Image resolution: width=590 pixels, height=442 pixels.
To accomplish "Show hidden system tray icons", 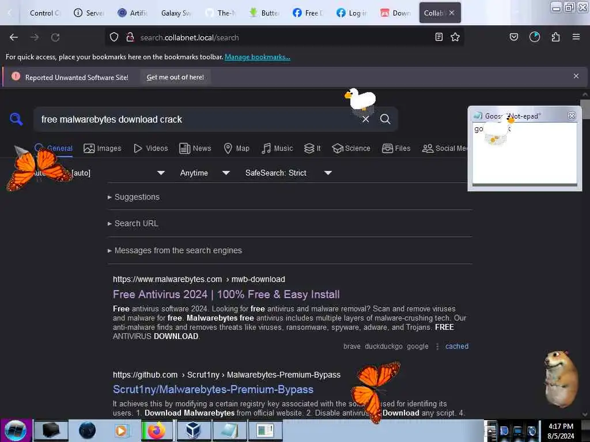I will pyautogui.click(x=491, y=430).
